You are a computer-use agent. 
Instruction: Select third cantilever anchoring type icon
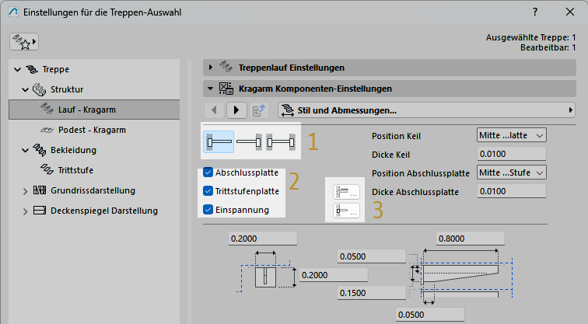pyautogui.click(x=280, y=142)
